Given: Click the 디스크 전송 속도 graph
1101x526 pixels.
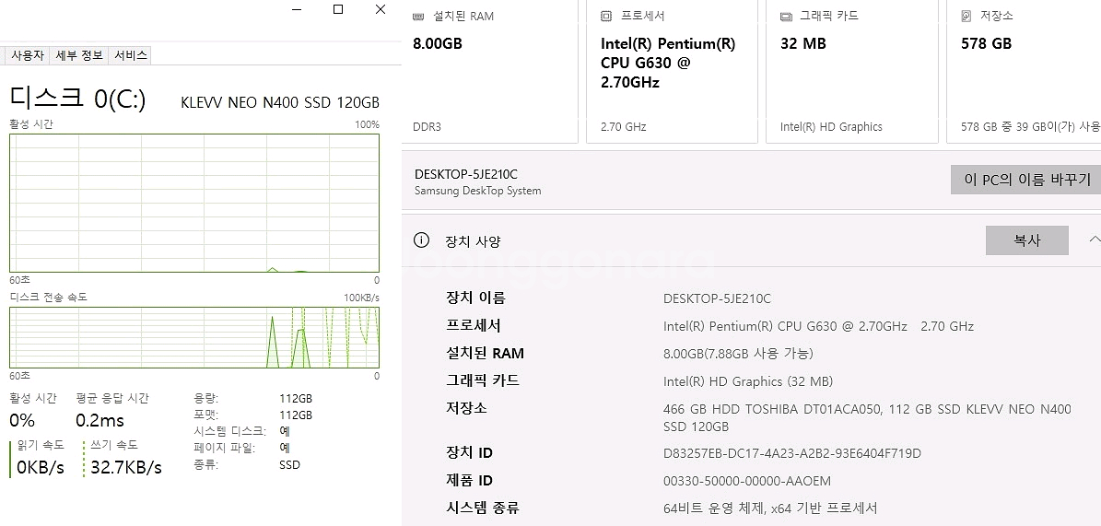Looking at the screenshot, I should 193,337.
